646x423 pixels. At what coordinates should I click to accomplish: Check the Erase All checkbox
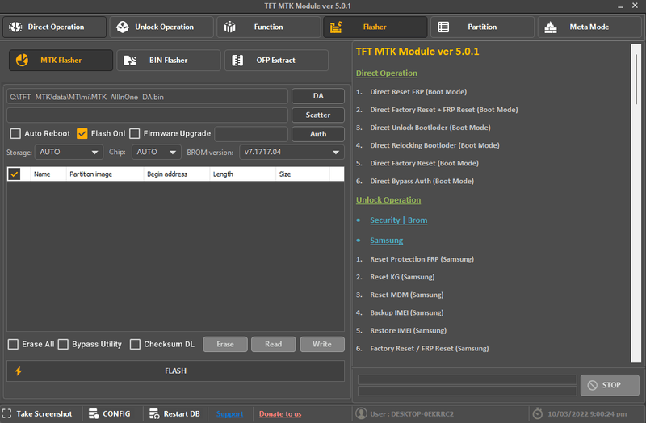point(13,344)
